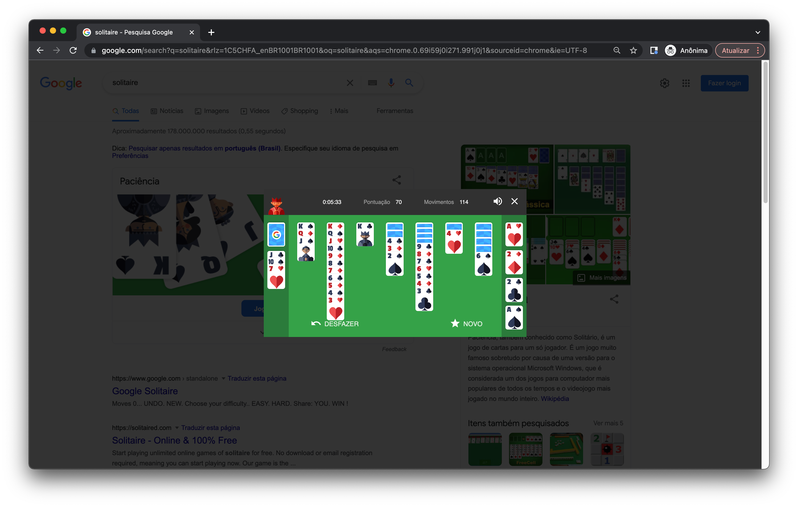
Task: Switch to Imagens tab
Action: [212, 111]
